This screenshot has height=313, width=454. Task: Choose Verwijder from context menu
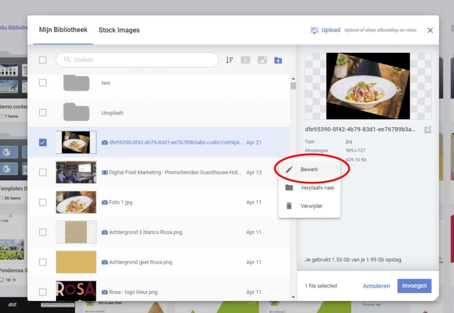pyautogui.click(x=309, y=206)
